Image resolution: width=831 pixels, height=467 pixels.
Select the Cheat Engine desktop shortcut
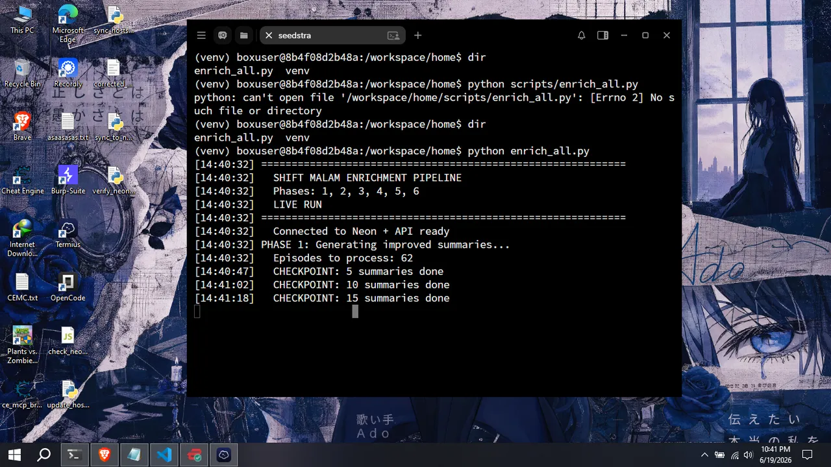[x=22, y=180]
